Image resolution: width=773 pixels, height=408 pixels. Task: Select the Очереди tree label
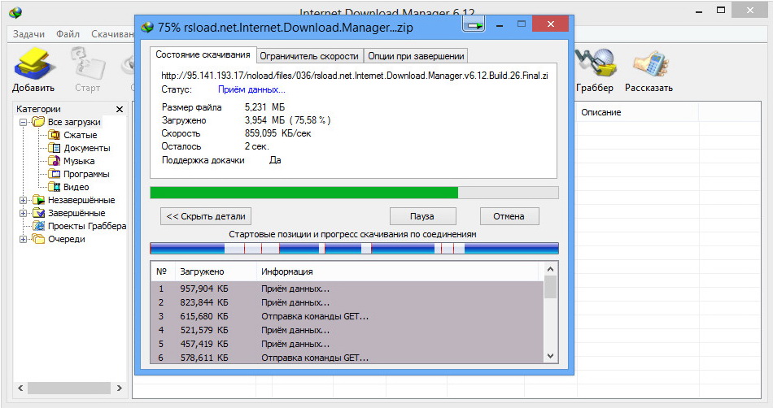(x=67, y=239)
